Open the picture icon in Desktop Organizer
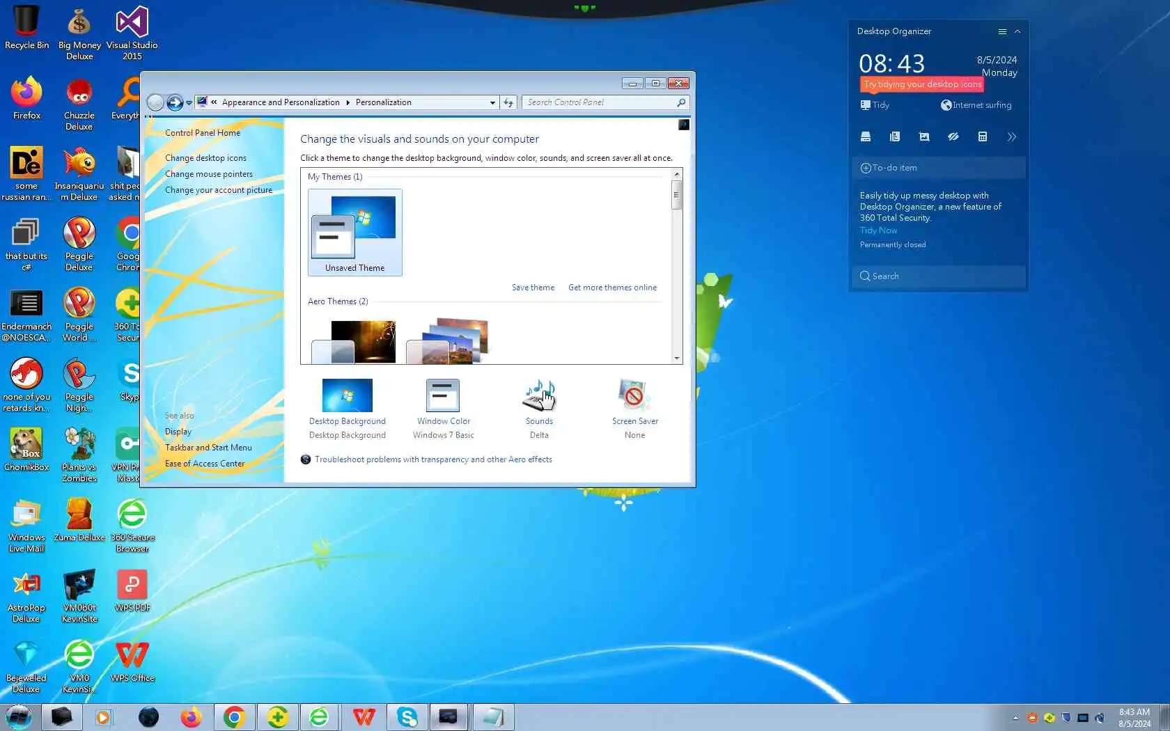This screenshot has width=1170, height=731. click(924, 136)
